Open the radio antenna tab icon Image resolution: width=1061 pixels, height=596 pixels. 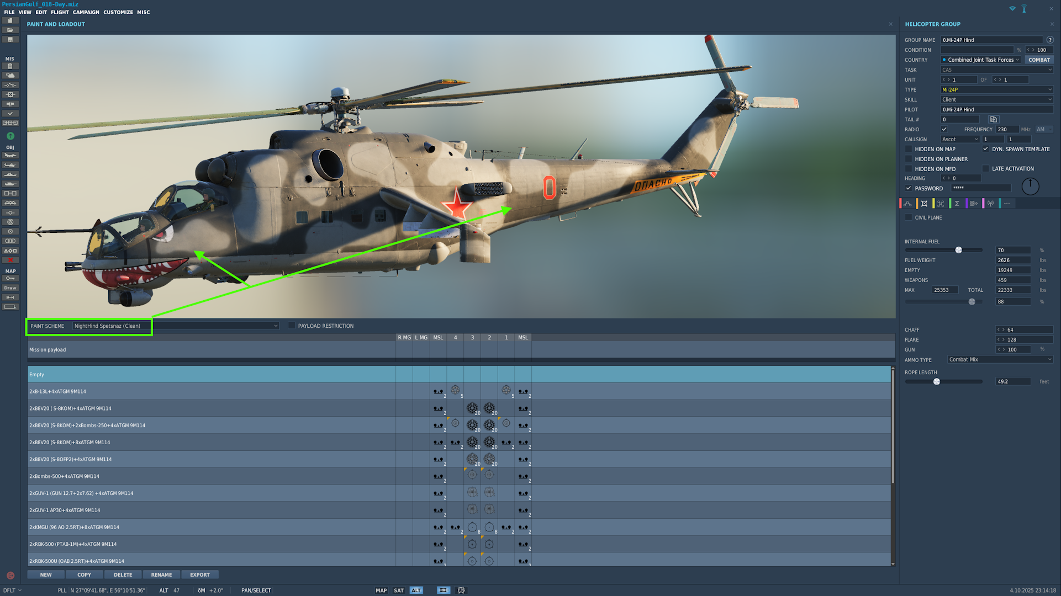coord(990,204)
